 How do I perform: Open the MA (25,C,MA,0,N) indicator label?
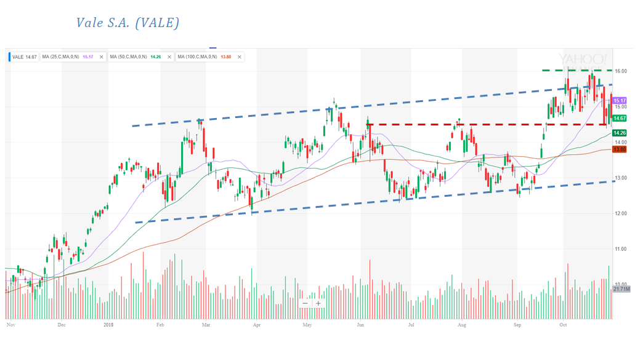tap(61, 57)
